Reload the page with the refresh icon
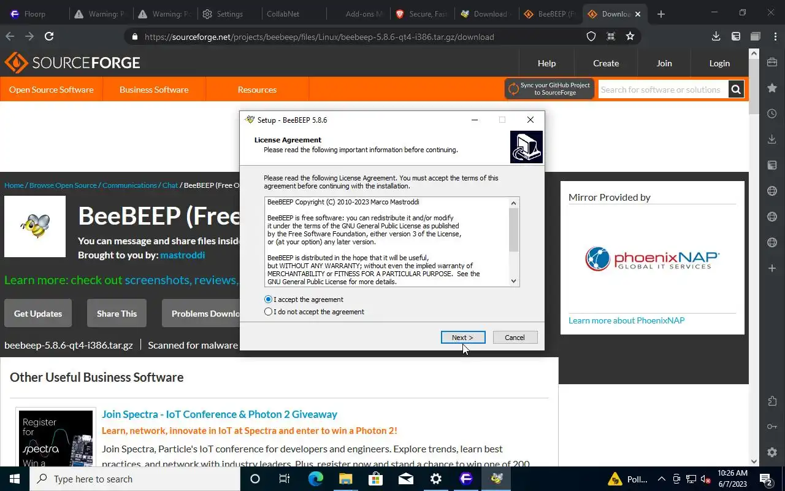The height and width of the screenshot is (491, 785). pos(49,37)
